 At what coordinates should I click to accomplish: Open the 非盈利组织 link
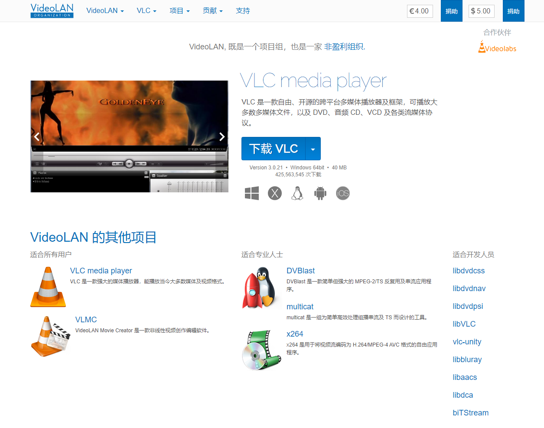point(344,47)
